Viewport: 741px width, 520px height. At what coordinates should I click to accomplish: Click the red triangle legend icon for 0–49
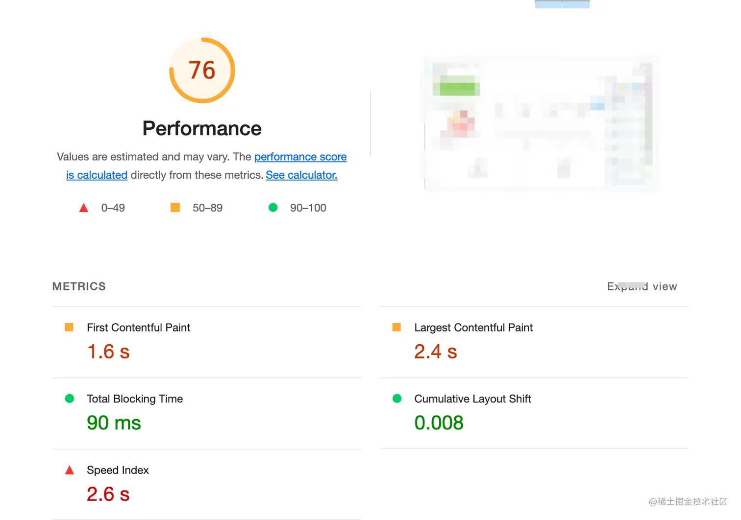point(84,208)
